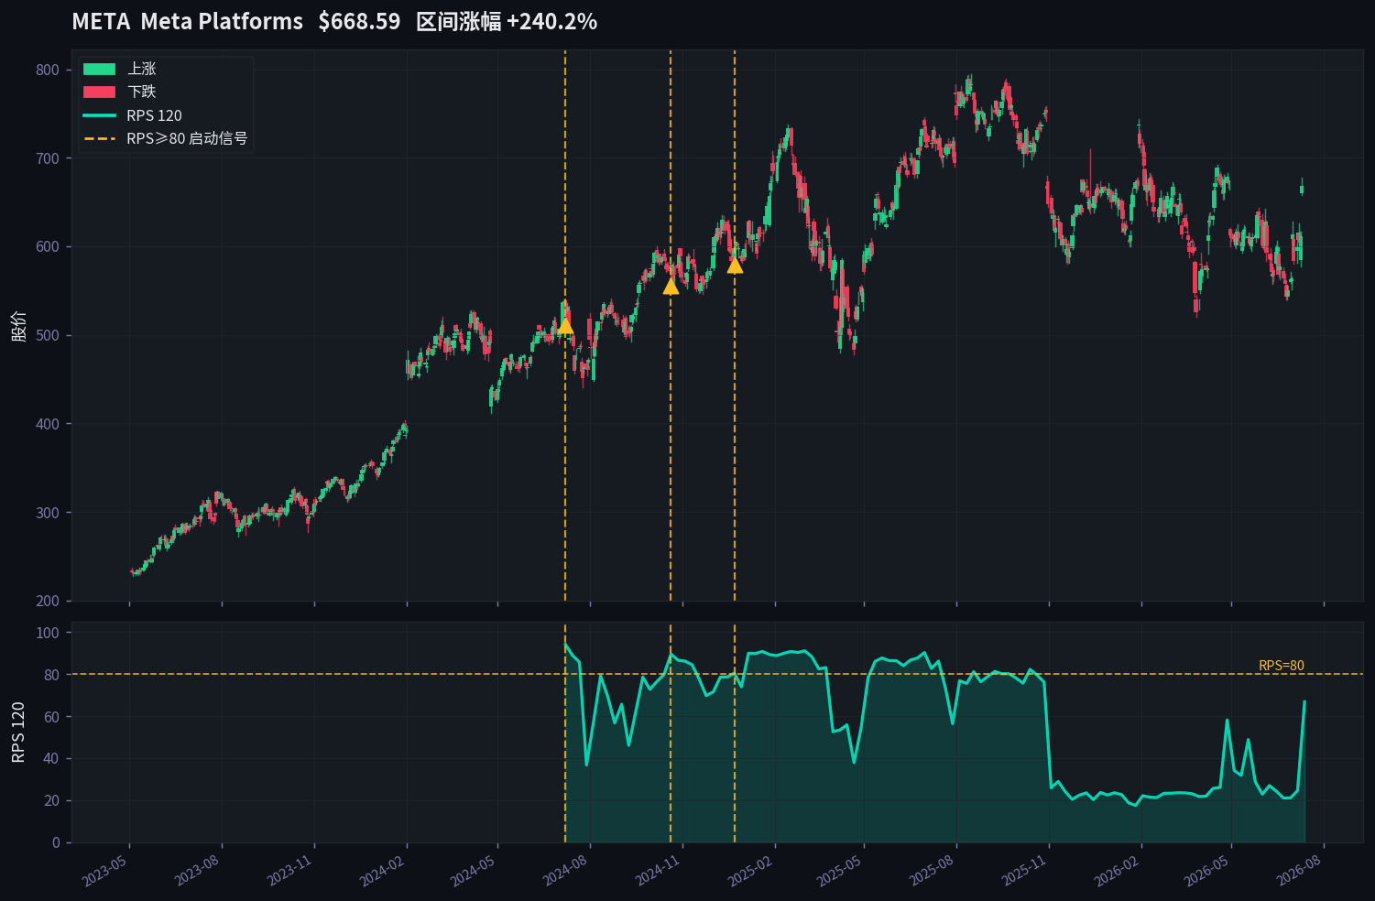Screen dimensions: 1375x901
Task: Click the RPS 120 legend label text
Action: click(x=154, y=115)
